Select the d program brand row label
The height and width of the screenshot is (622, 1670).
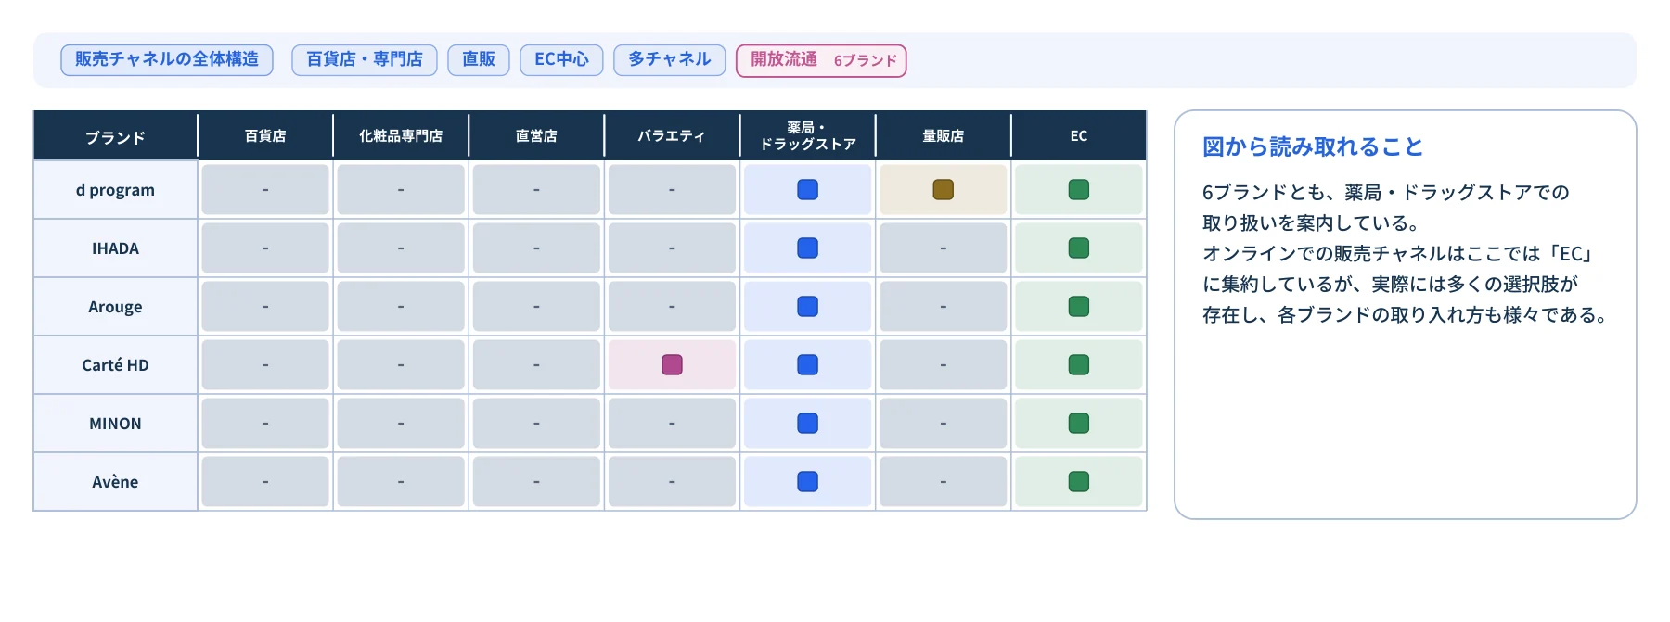[116, 190]
